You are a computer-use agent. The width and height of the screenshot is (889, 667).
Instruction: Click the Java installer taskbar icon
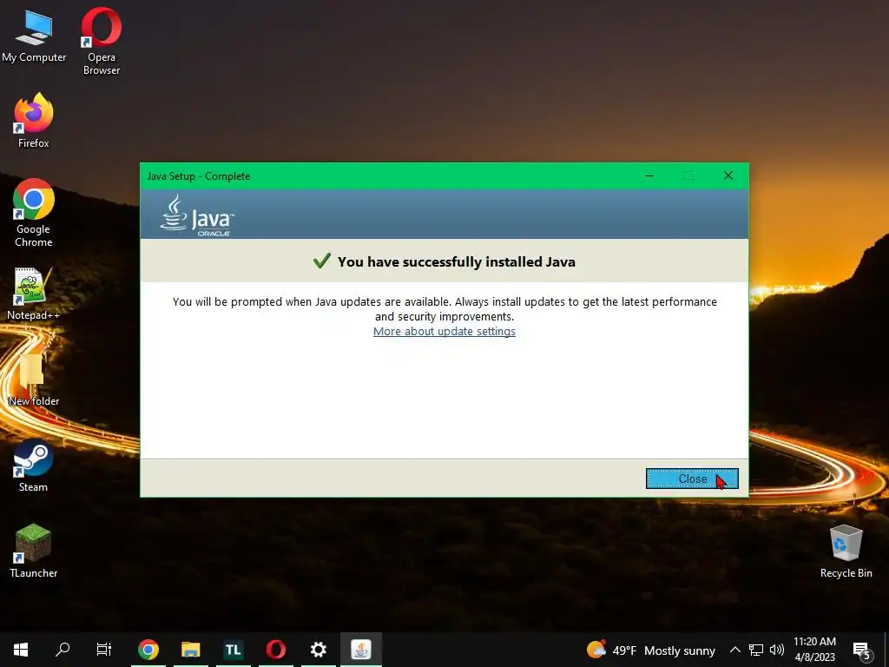(360, 650)
